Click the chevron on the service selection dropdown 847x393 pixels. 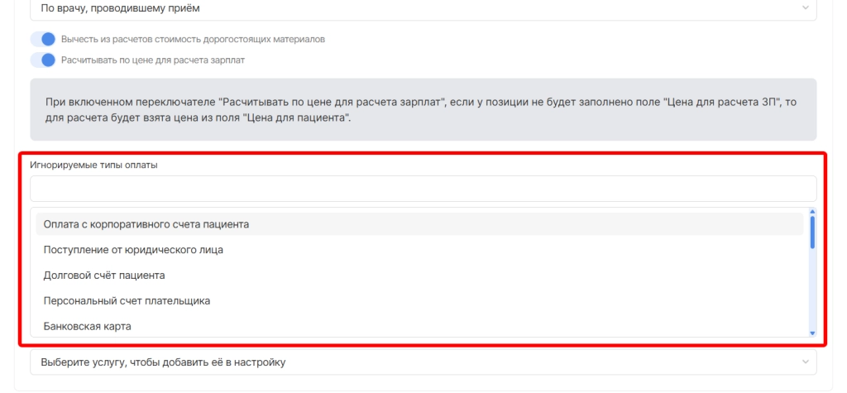[x=806, y=362]
